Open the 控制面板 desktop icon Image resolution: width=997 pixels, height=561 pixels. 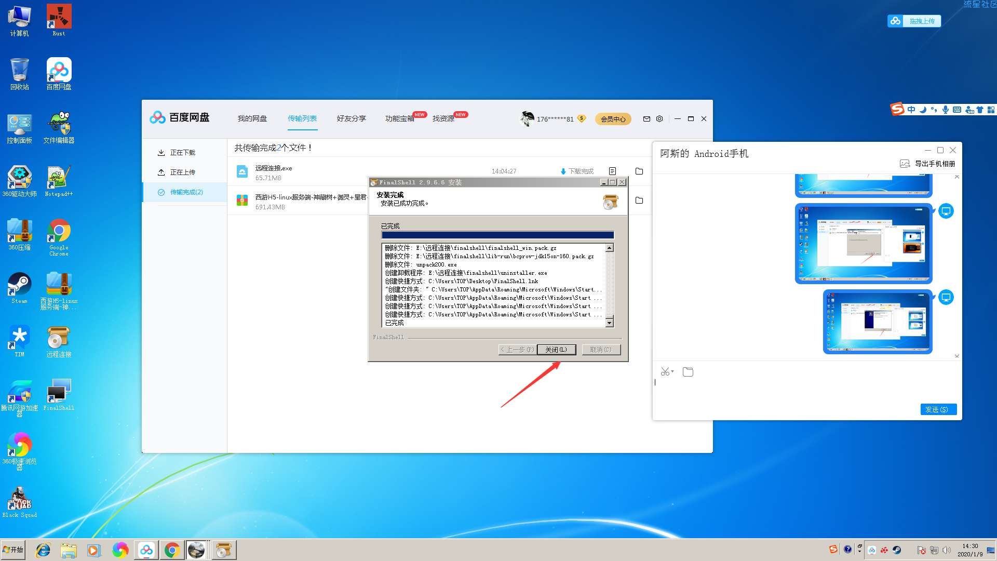(x=19, y=128)
